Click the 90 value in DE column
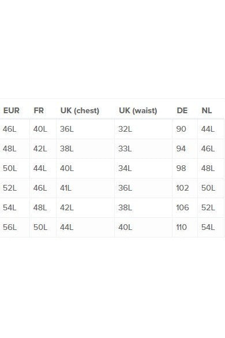 click(x=181, y=129)
